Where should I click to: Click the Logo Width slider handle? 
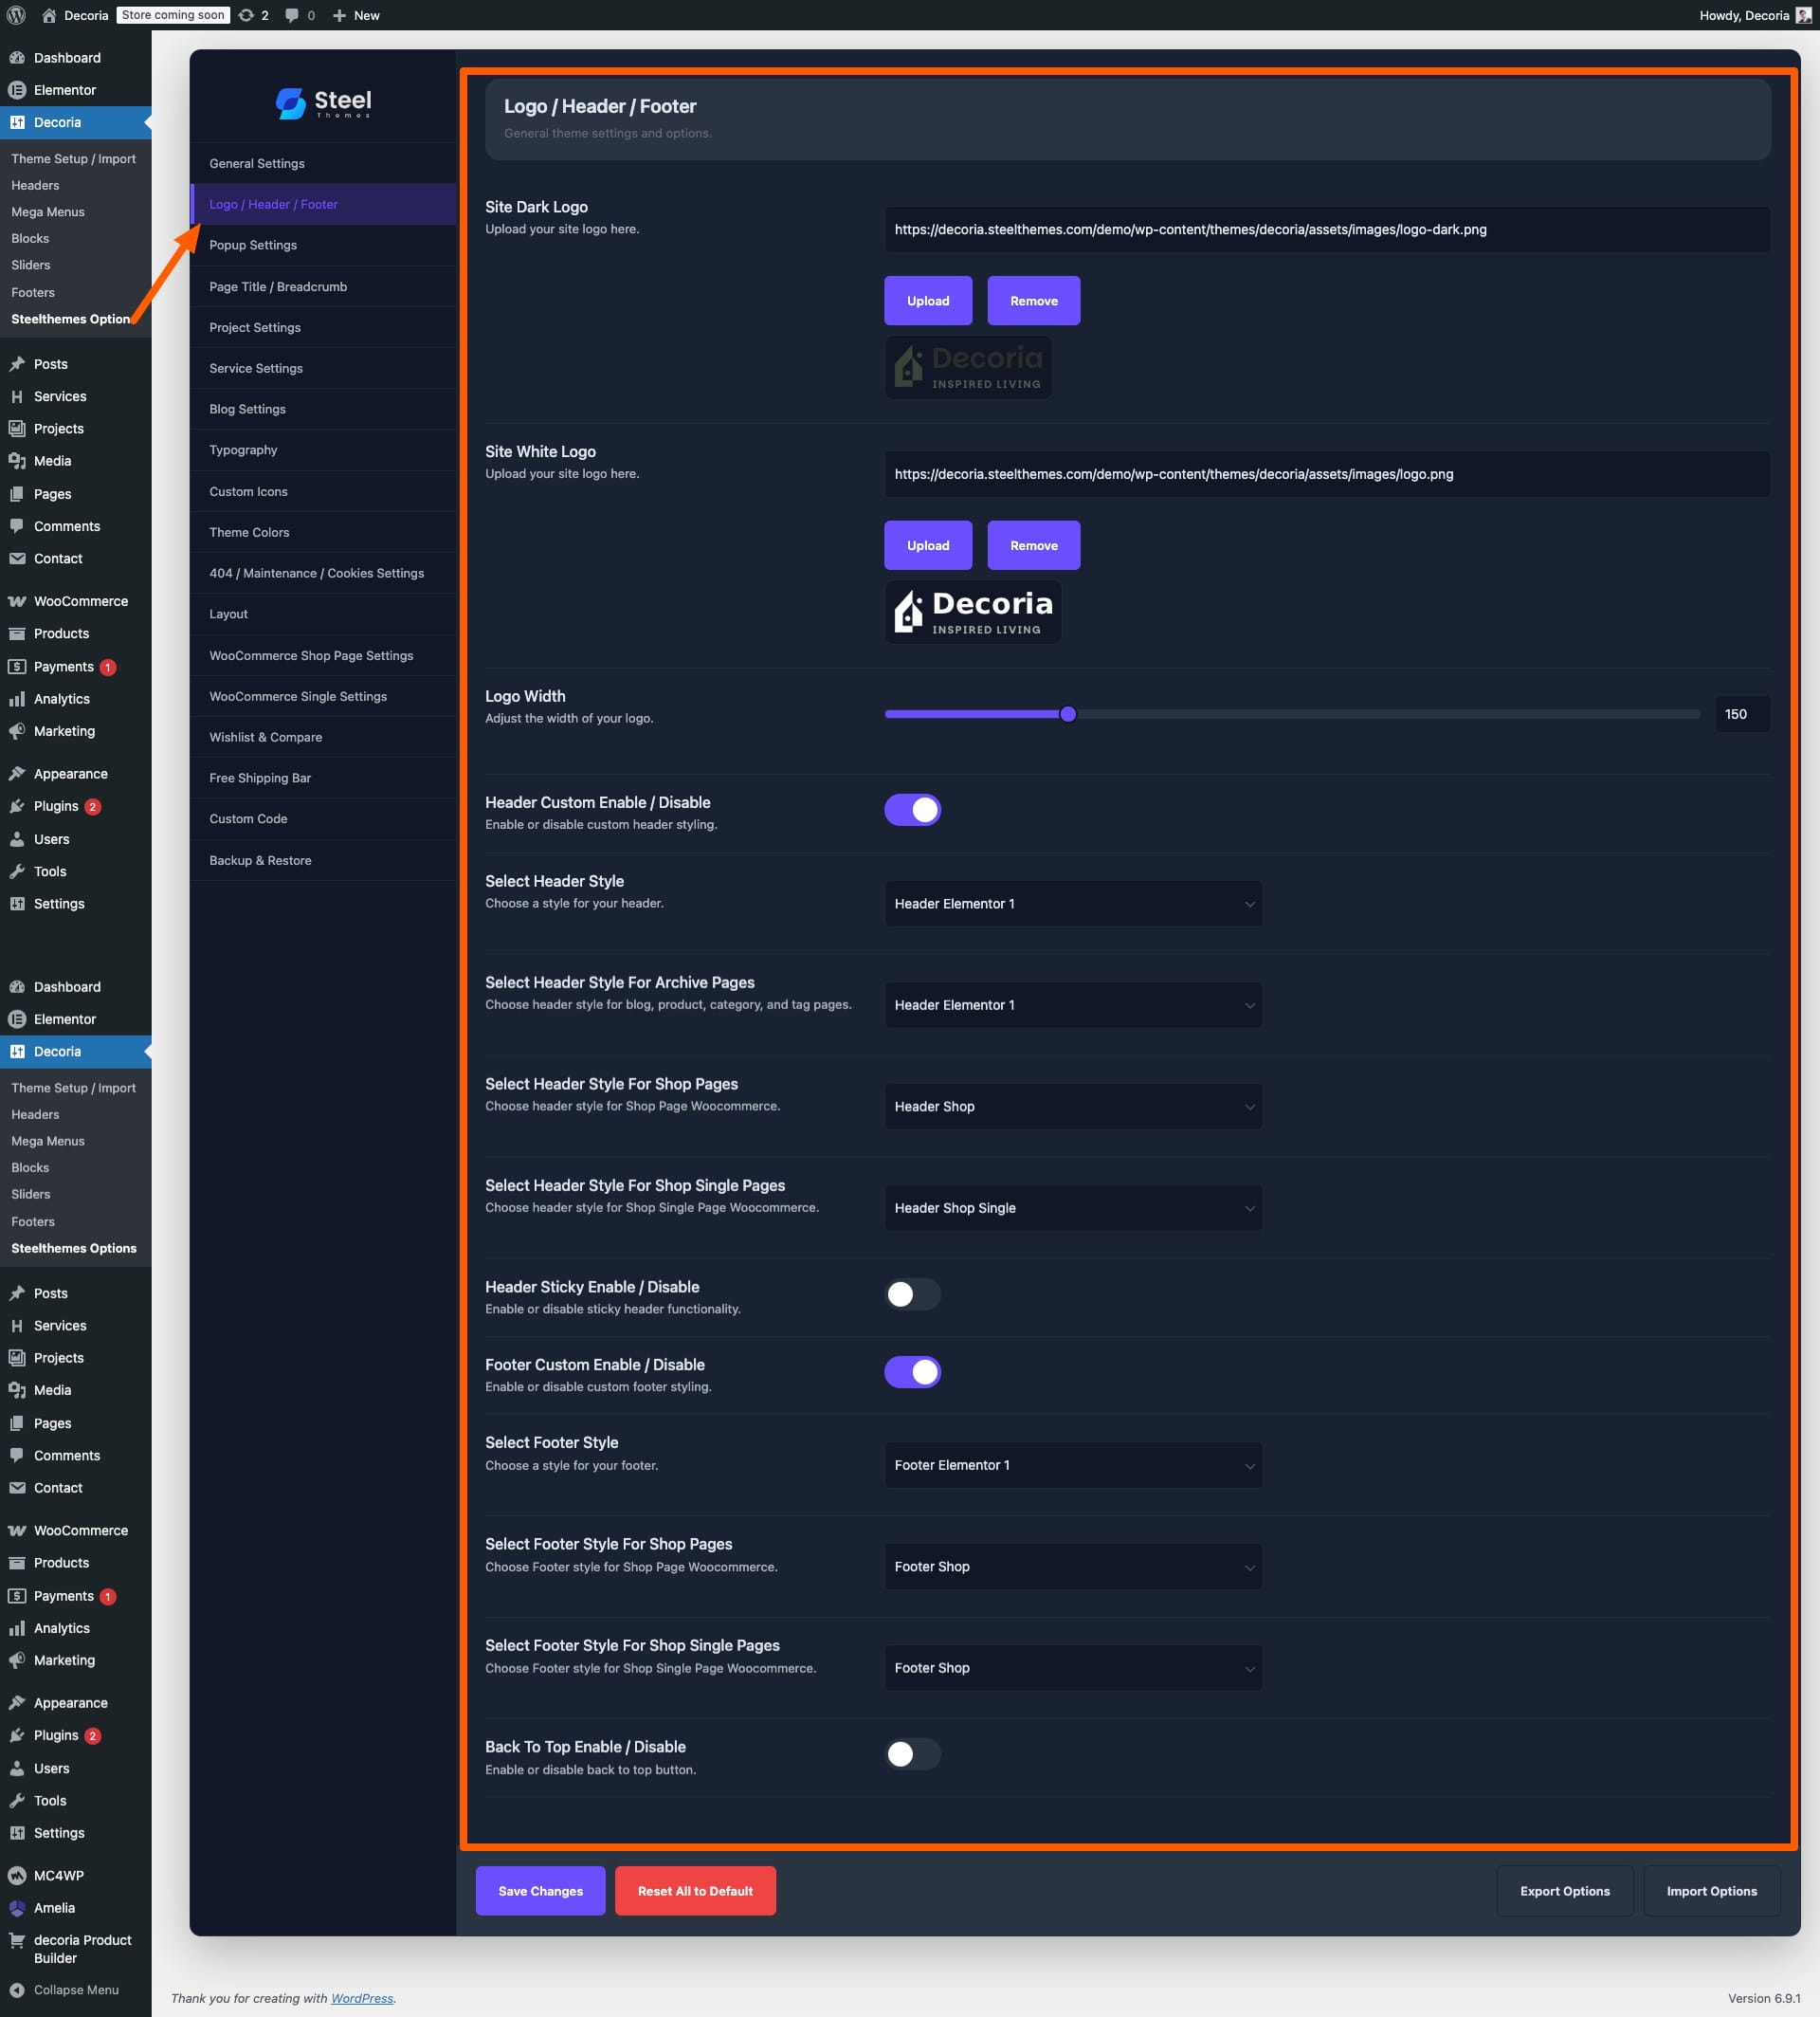pyautogui.click(x=1068, y=714)
